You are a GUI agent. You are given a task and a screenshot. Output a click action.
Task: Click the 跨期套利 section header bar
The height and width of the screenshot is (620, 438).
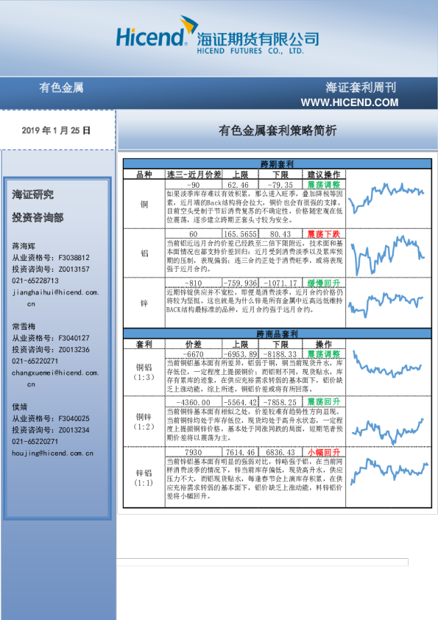tap(277, 163)
